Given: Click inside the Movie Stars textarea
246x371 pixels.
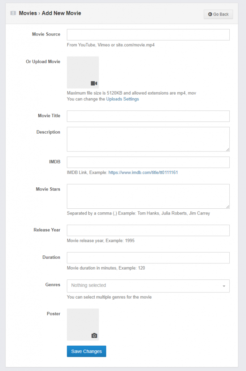Looking at the screenshot, I should 148,196.
